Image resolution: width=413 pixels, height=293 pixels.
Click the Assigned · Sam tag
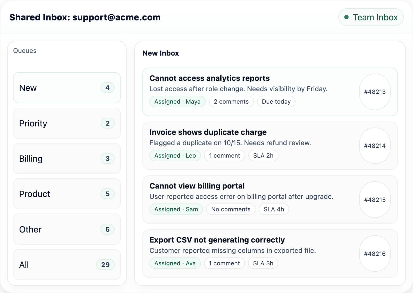(x=176, y=209)
